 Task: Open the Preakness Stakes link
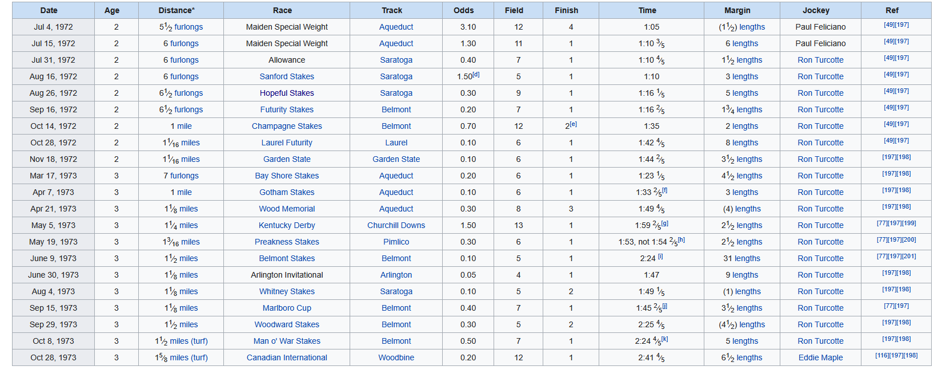coord(287,242)
